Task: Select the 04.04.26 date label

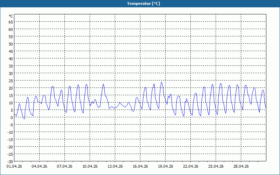Action: [39, 166]
